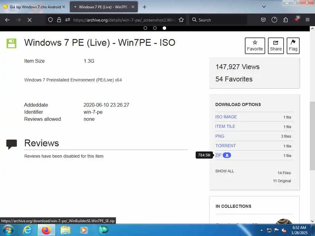The image size is (315, 236).
Task: Close the Windows 7 PE (Live) tab
Action: pos(133,7)
